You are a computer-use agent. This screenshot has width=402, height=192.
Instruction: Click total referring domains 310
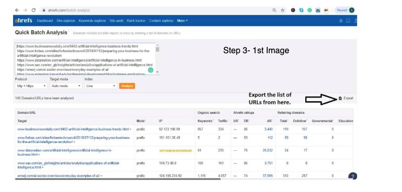point(285,176)
